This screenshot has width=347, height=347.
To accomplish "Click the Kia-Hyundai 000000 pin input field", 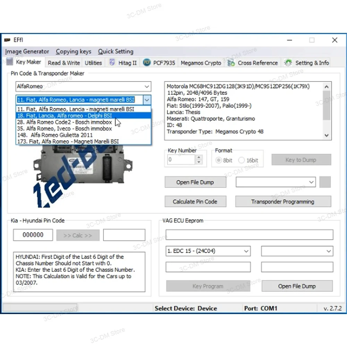I will click(33, 235).
